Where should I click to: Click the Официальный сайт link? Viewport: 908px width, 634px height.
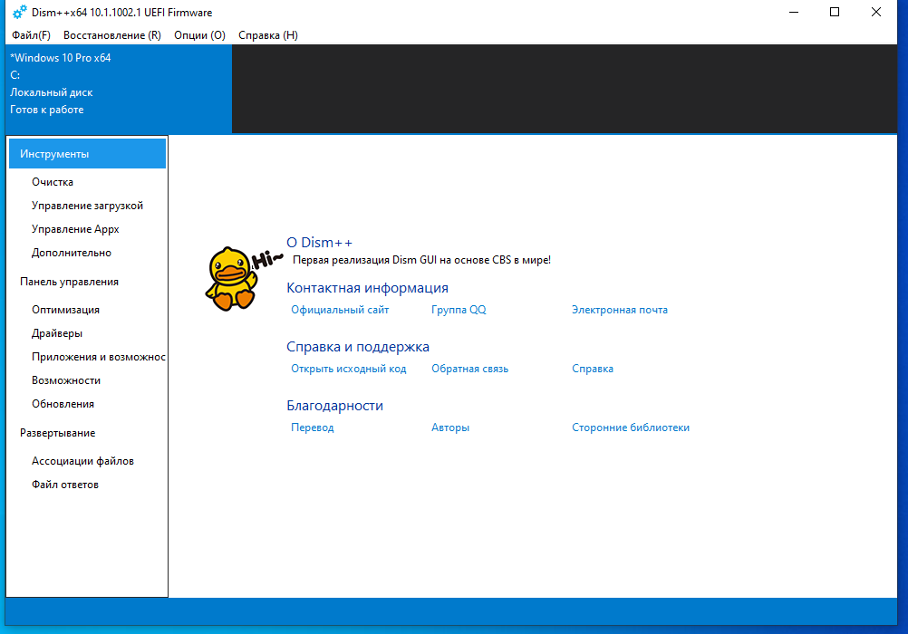[340, 310]
